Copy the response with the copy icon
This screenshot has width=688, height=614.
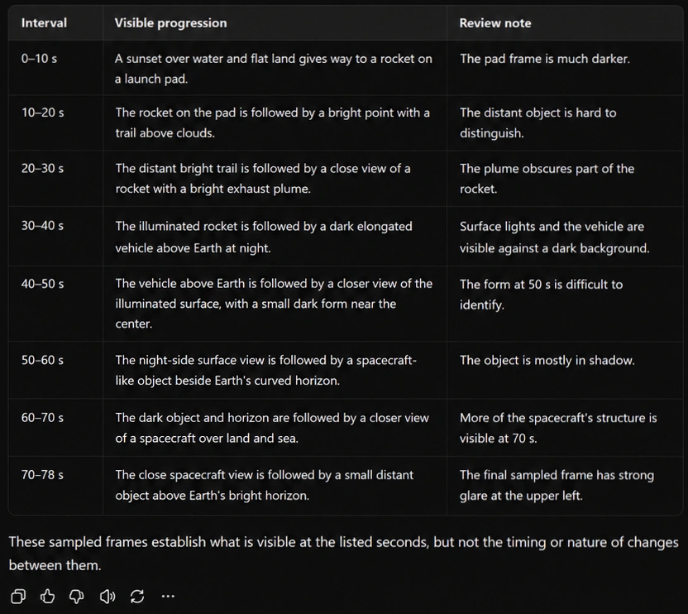click(x=18, y=596)
